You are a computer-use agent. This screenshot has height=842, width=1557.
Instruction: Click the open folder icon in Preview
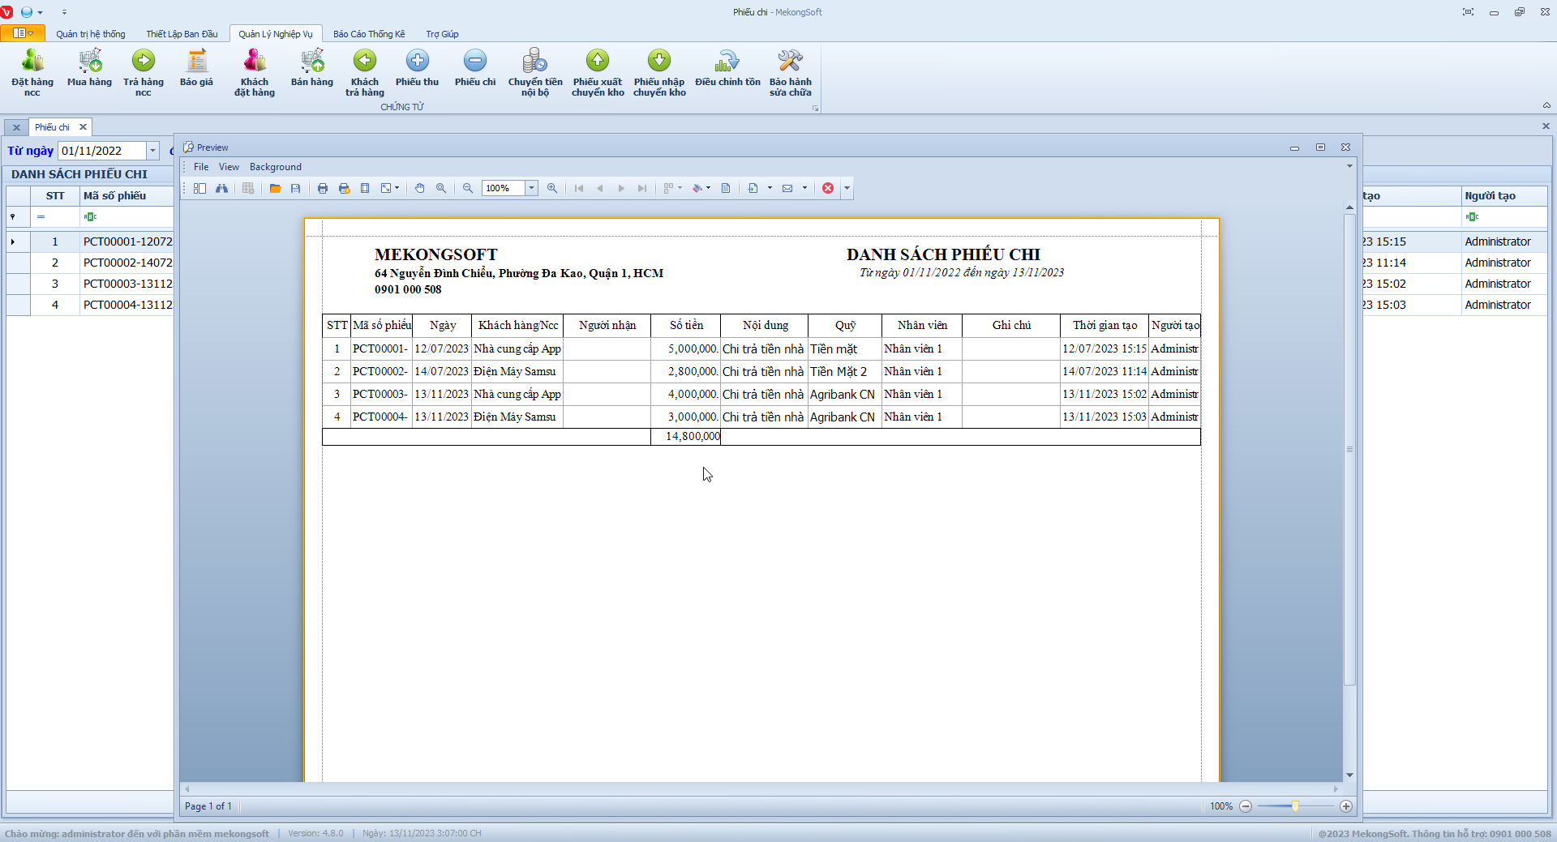coord(276,188)
